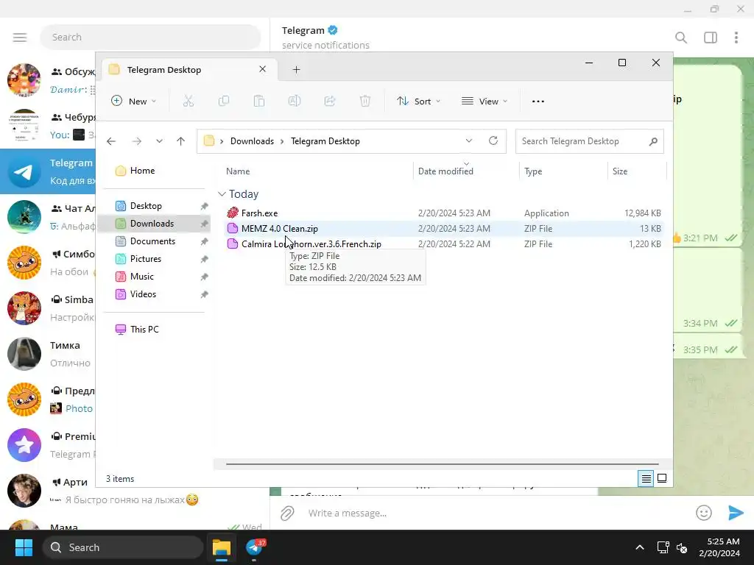
Task: Click the muted volume icon in tray
Action: [682, 547]
